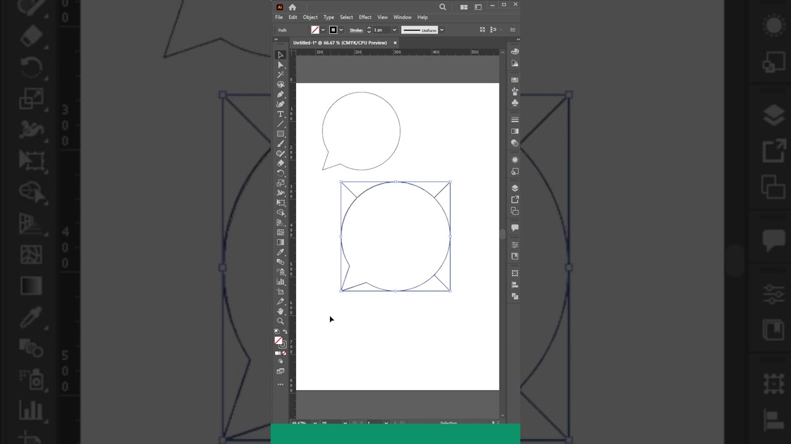Viewport: 791px width, 444px height.
Task: Open the Symbols panel club icon
Action: pos(515,103)
